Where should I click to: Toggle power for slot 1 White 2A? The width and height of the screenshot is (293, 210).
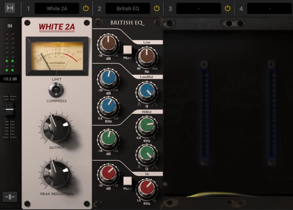pyautogui.click(x=86, y=8)
